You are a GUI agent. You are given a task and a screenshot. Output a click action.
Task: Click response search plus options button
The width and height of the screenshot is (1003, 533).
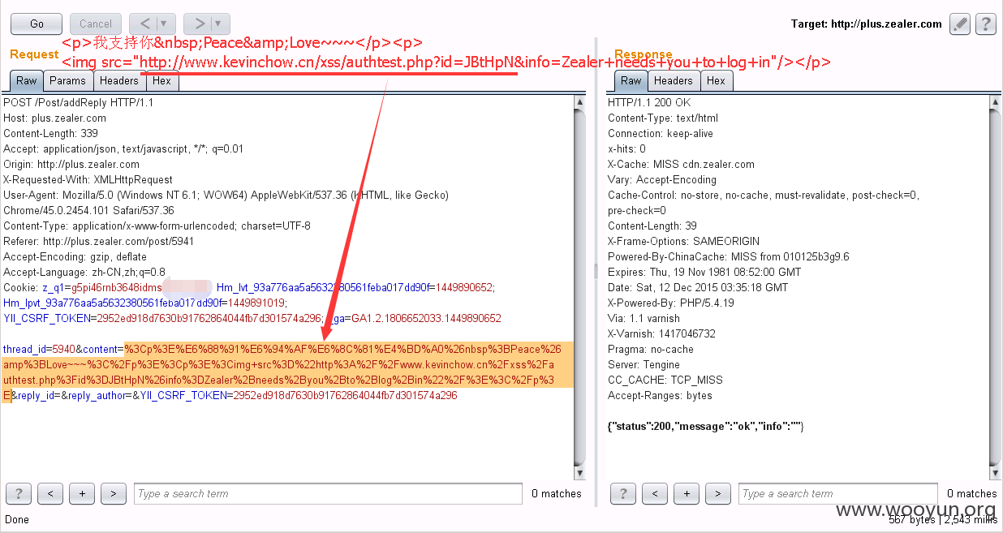(x=687, y=493)
